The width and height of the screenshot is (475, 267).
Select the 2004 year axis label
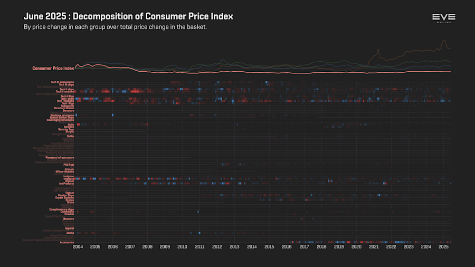click(78, 247)
